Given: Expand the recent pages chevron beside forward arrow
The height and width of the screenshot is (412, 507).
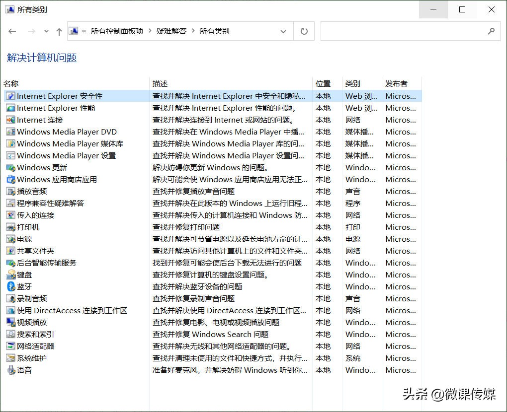Looking at the screenshot, I should pos(46,31).
